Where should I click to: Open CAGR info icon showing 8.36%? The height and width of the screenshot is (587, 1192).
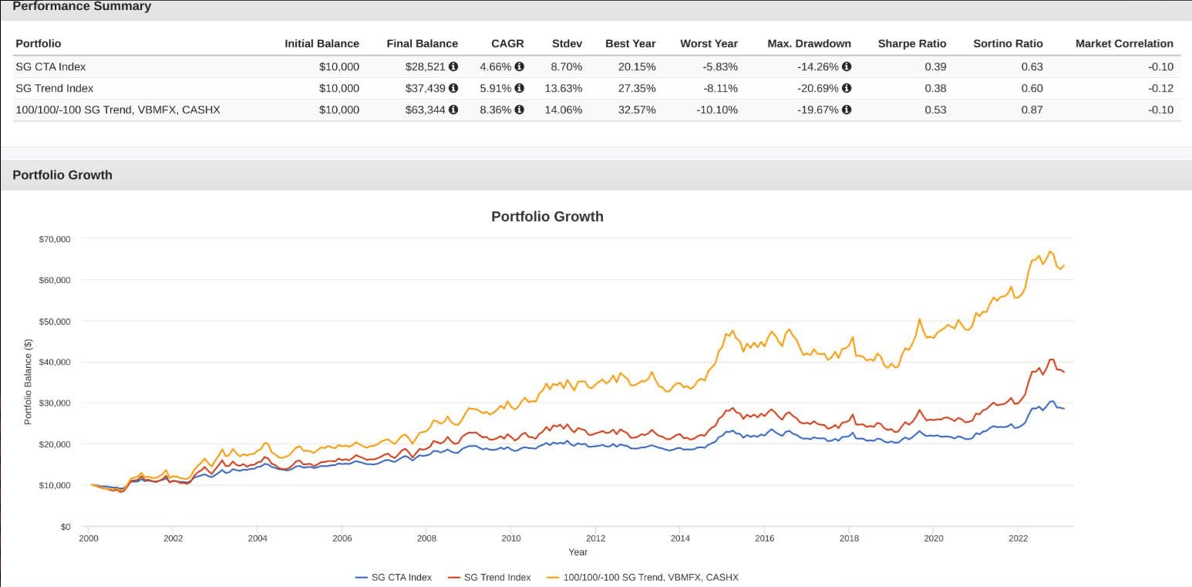pos(519,110)
